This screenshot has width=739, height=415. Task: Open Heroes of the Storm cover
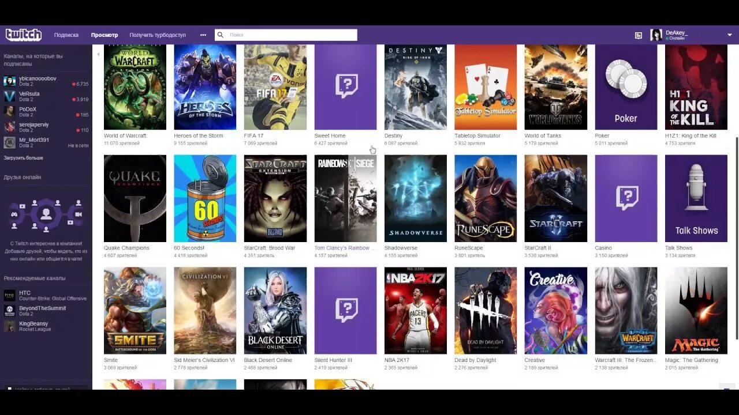pyautogui.click(x=205, y=87)
